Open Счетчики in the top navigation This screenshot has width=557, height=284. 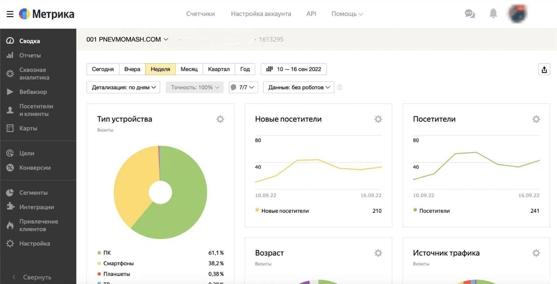(x=200, y=14)
